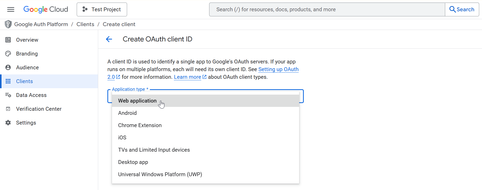Viewport: 482px width, 190px height.
Task: Go to Clients in the breadcrumb
Action: [85, 24]
